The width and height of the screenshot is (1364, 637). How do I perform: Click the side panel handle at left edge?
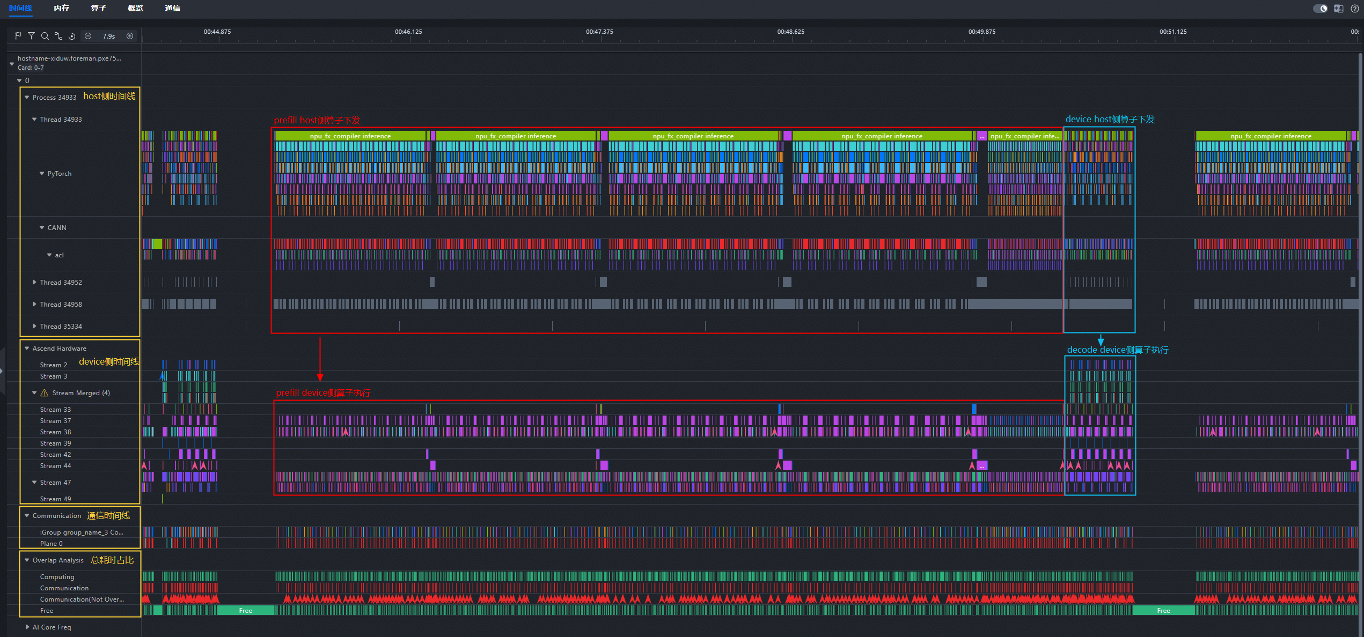[x=2, y=371]
